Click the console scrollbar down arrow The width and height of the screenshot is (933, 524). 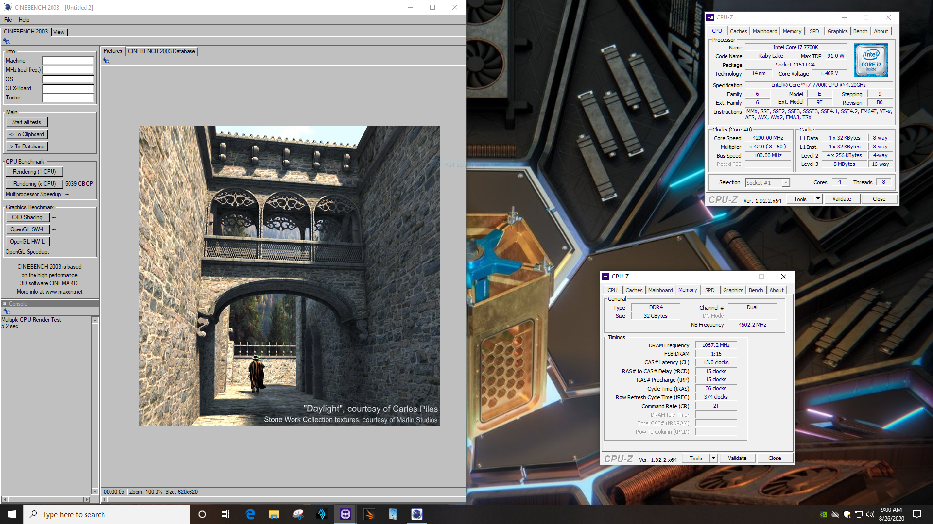pyautogui.click(x=95, y=491)
